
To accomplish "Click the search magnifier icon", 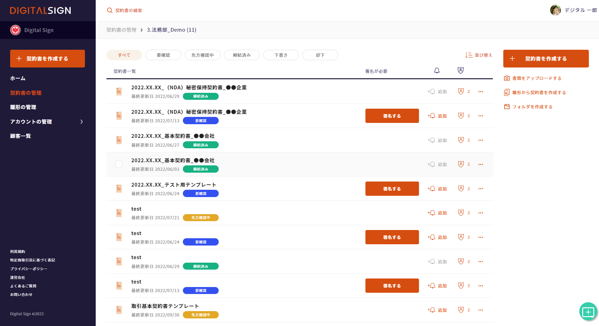I will tap(110, 10).
